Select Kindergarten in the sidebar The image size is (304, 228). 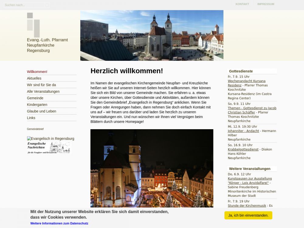(x=37, y=105)
